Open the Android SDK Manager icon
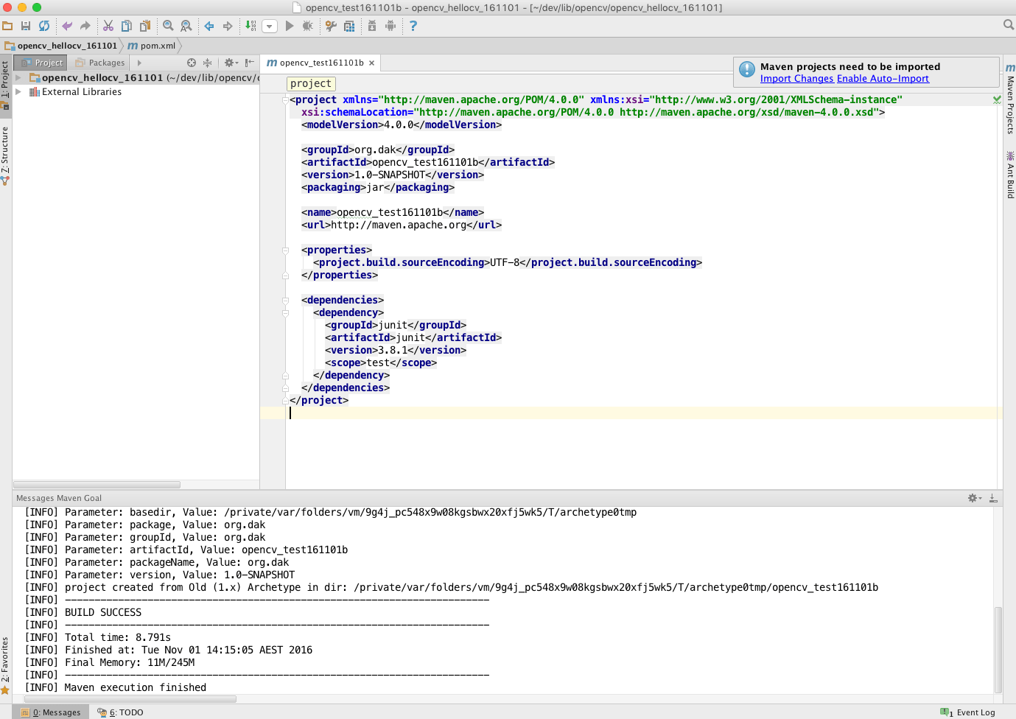Image resolution: width=1016 pixels, height=719 pixels. coord(372,26)
